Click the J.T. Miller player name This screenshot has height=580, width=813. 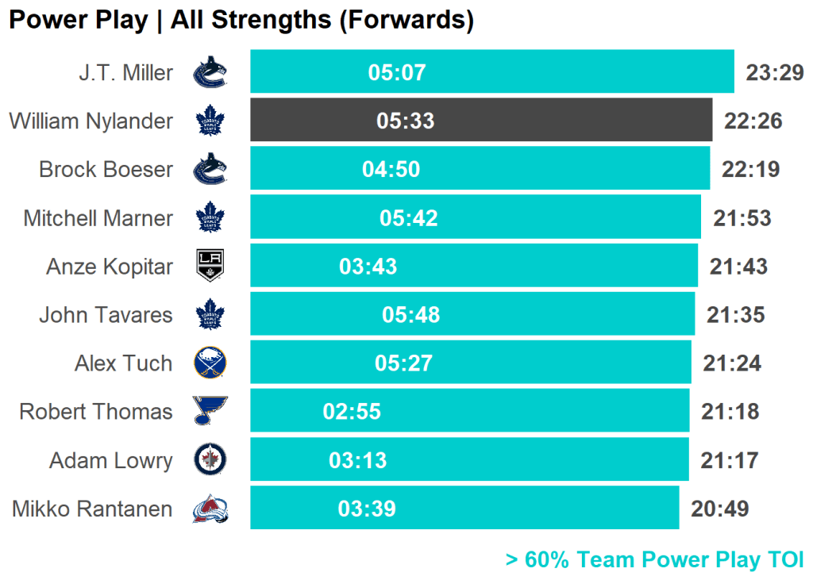click(125, 73)
